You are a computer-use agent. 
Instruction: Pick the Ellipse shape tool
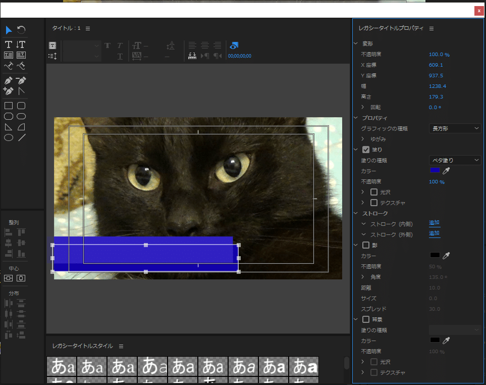click(x=9, y=137)
